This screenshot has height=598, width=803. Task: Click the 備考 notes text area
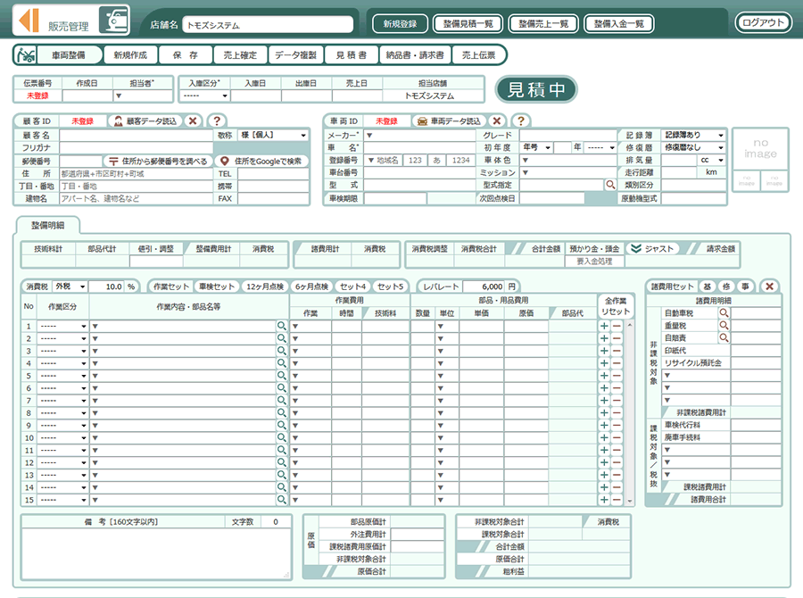[x=156, y=554]
